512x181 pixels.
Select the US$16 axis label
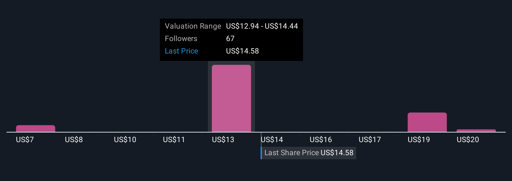[321, 140]
